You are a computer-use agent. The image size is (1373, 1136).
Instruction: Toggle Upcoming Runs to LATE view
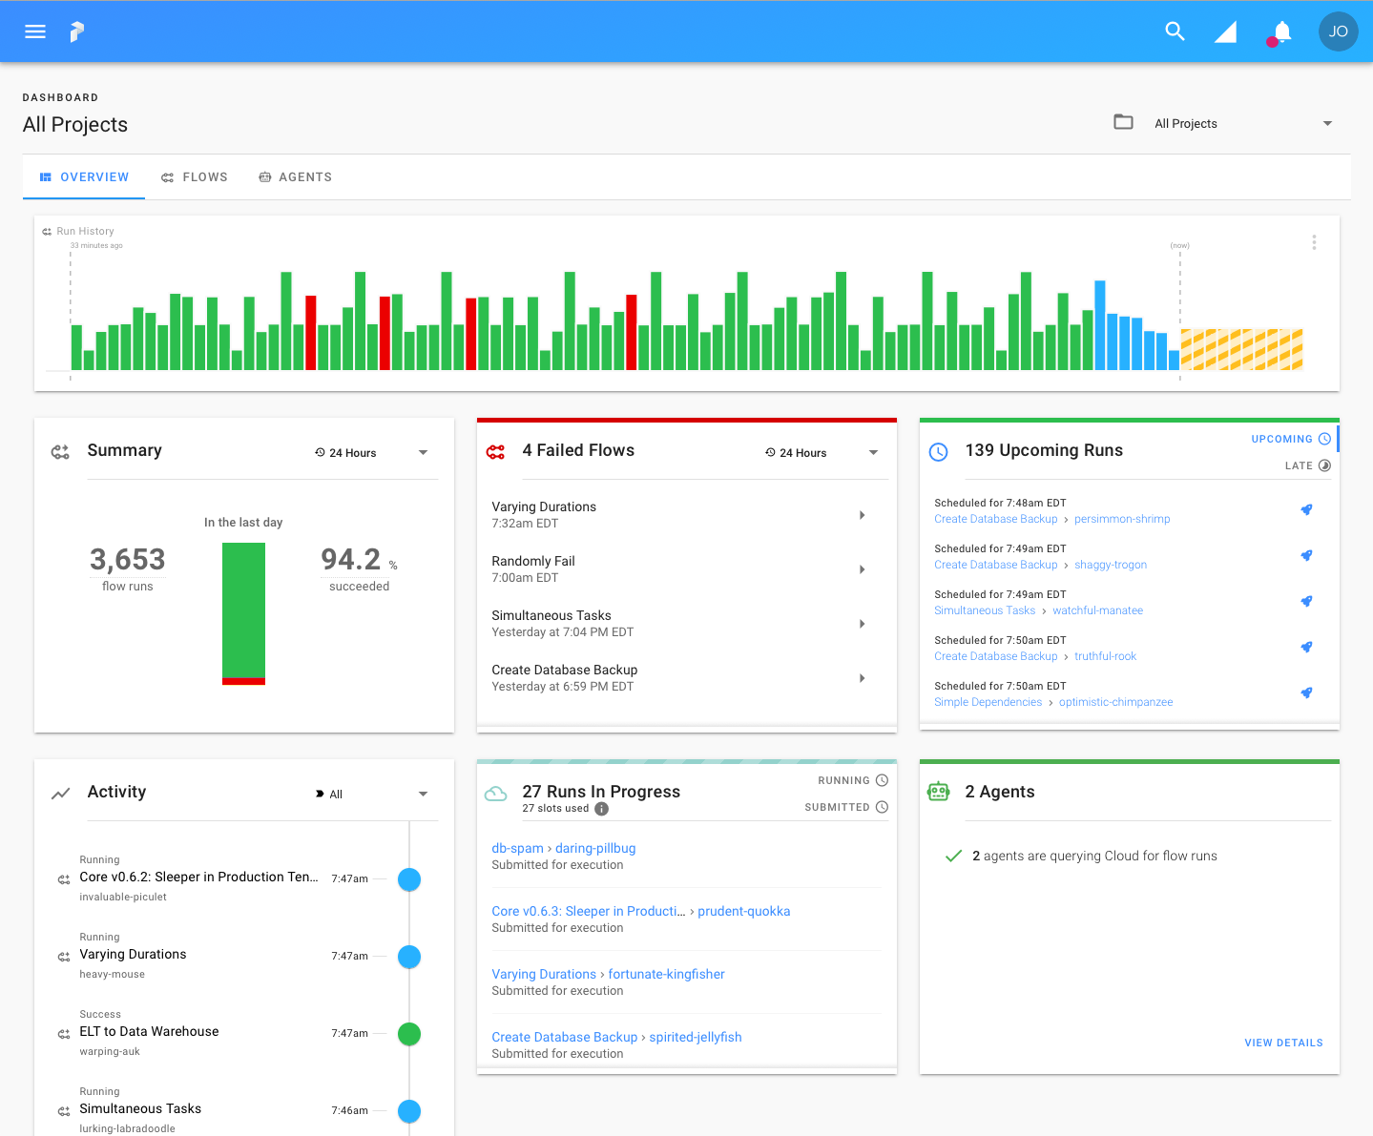[x=1307, y=465]
